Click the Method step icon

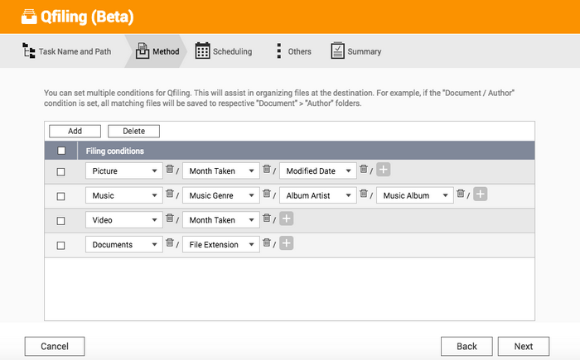pyautogui.click(x=143, y=51)
